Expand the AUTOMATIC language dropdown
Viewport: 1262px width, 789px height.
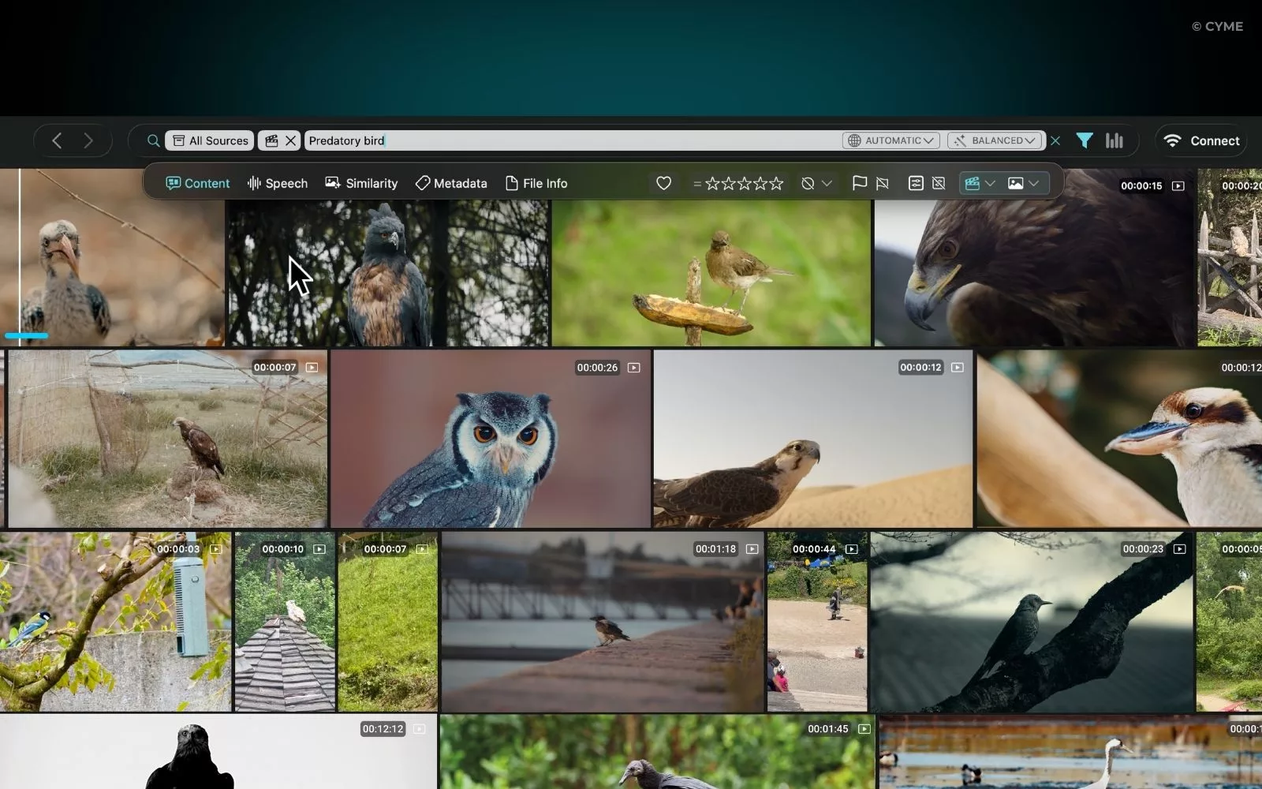click(x=891, y=140)
